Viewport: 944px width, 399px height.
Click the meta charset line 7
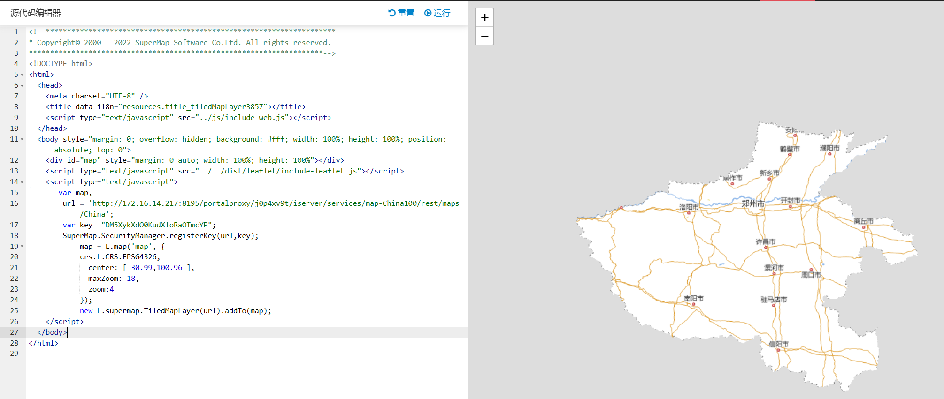[x=97, y=96]
